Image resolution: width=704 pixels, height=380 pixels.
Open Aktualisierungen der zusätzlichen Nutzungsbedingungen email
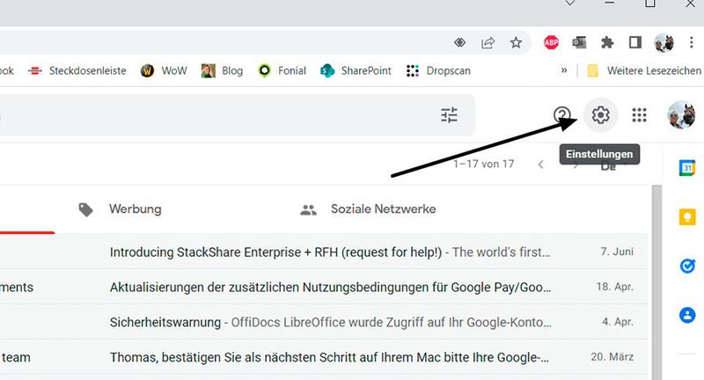click(323, 287)
